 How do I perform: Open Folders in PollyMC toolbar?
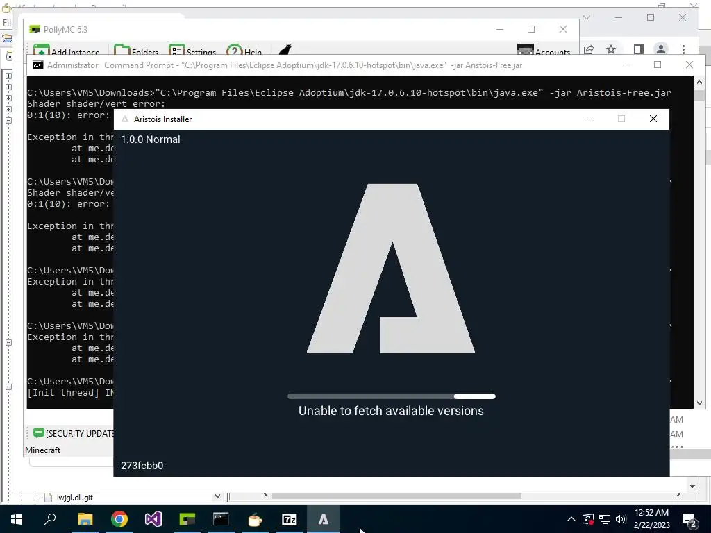pyautogui.click(x=136, y=50)
